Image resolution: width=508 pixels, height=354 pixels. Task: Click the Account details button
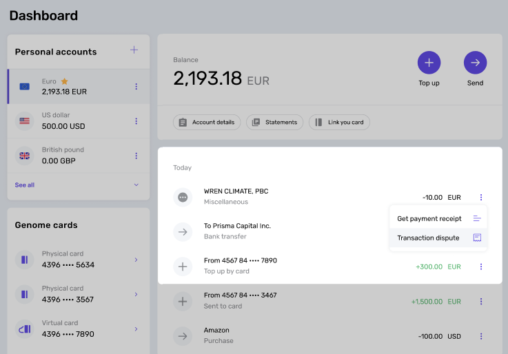pyautogui.click(x=207, y=123)
